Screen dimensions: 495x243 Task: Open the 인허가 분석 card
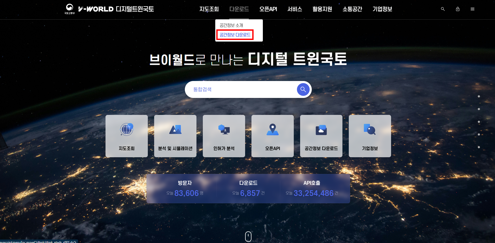pos(224,136)
